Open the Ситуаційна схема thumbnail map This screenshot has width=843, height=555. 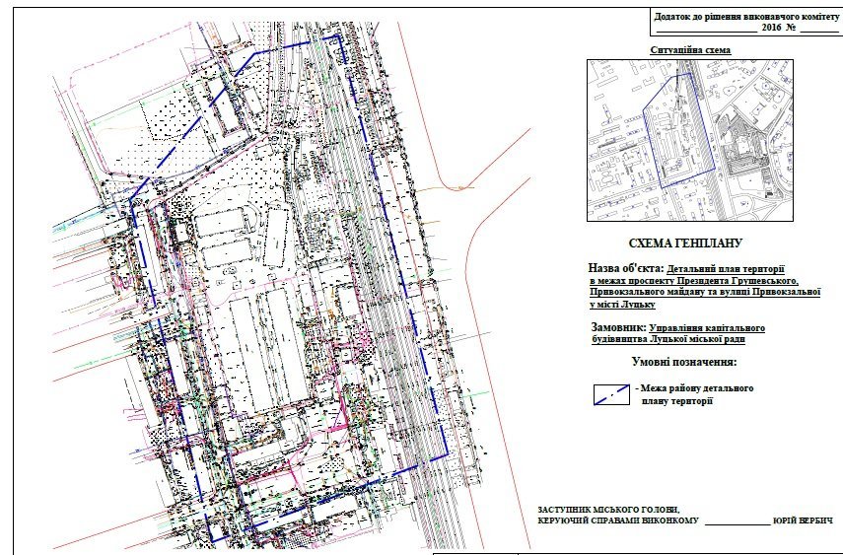[689, 141]
